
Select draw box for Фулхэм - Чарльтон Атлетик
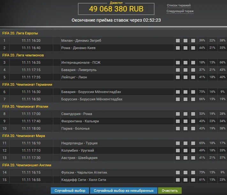185,172
